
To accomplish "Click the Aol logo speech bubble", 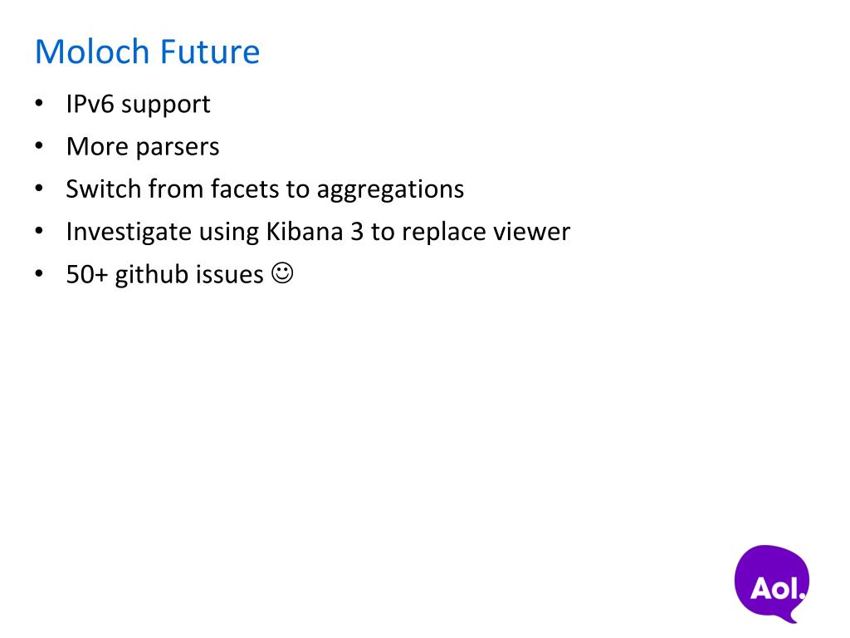I will point(771,582).
